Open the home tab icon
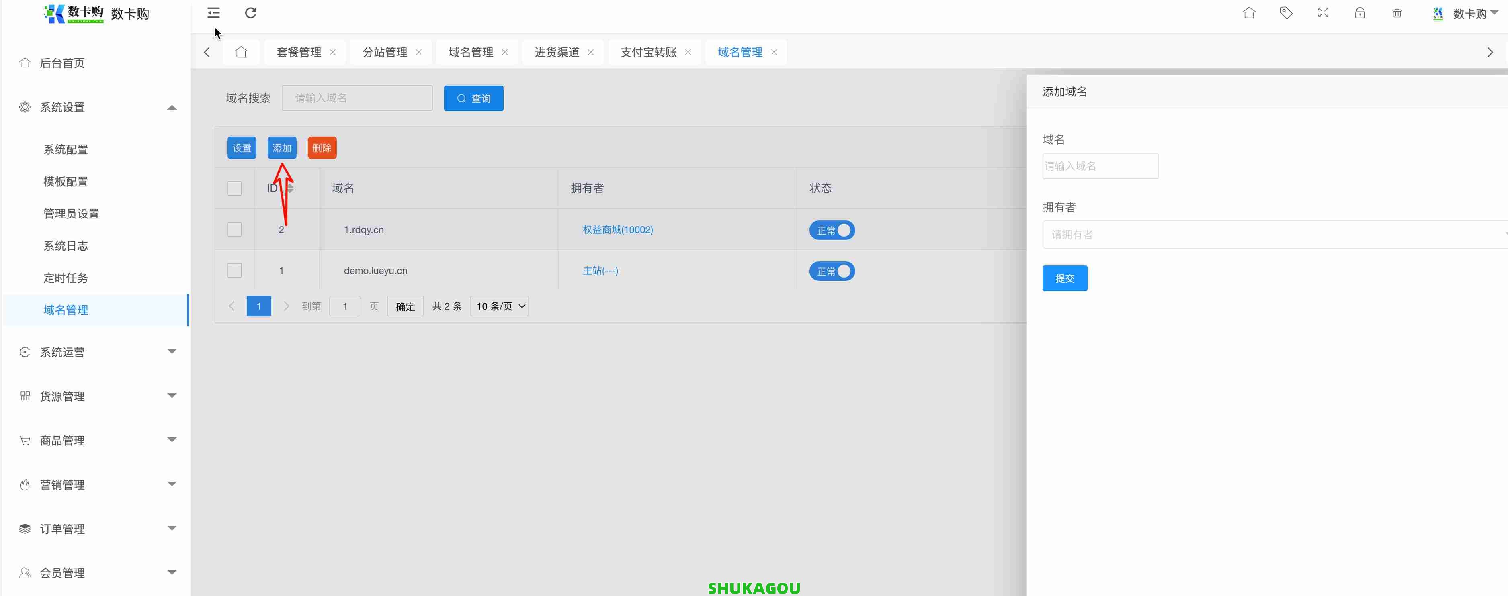 point(241,52)
